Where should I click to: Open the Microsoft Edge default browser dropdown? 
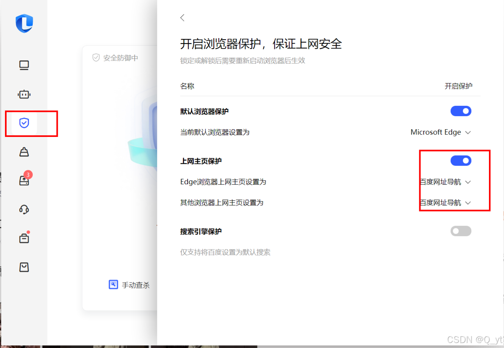click(441, 132)
